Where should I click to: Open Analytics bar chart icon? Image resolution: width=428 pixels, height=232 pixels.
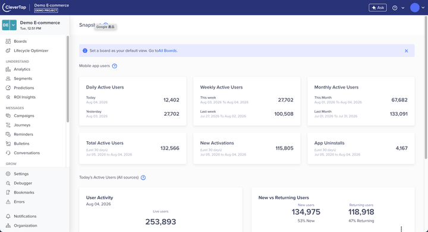[x=8, y=69]
